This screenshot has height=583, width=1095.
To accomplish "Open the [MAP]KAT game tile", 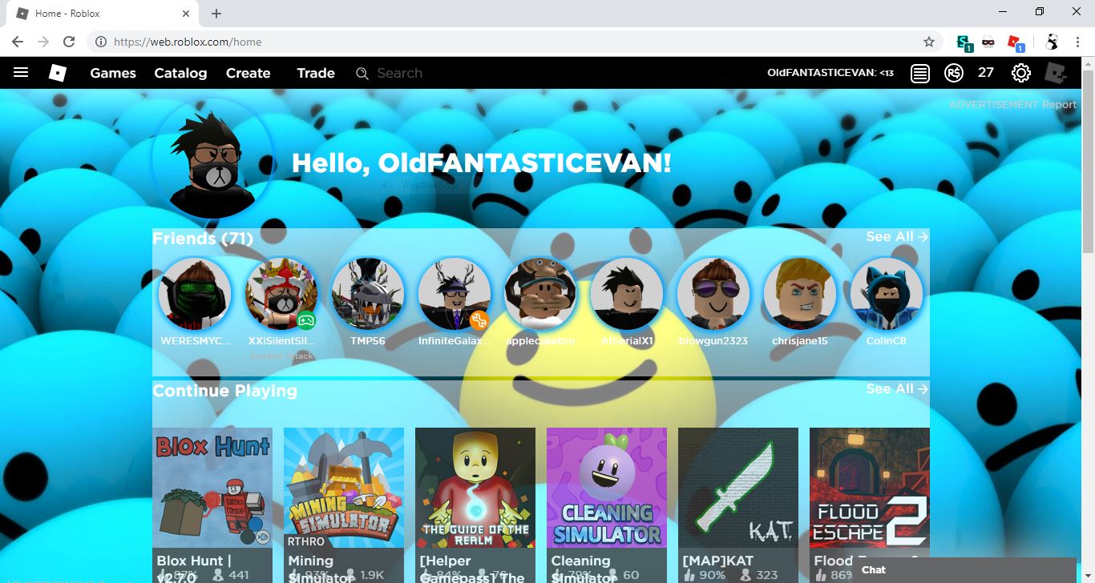I will (738, 505).
